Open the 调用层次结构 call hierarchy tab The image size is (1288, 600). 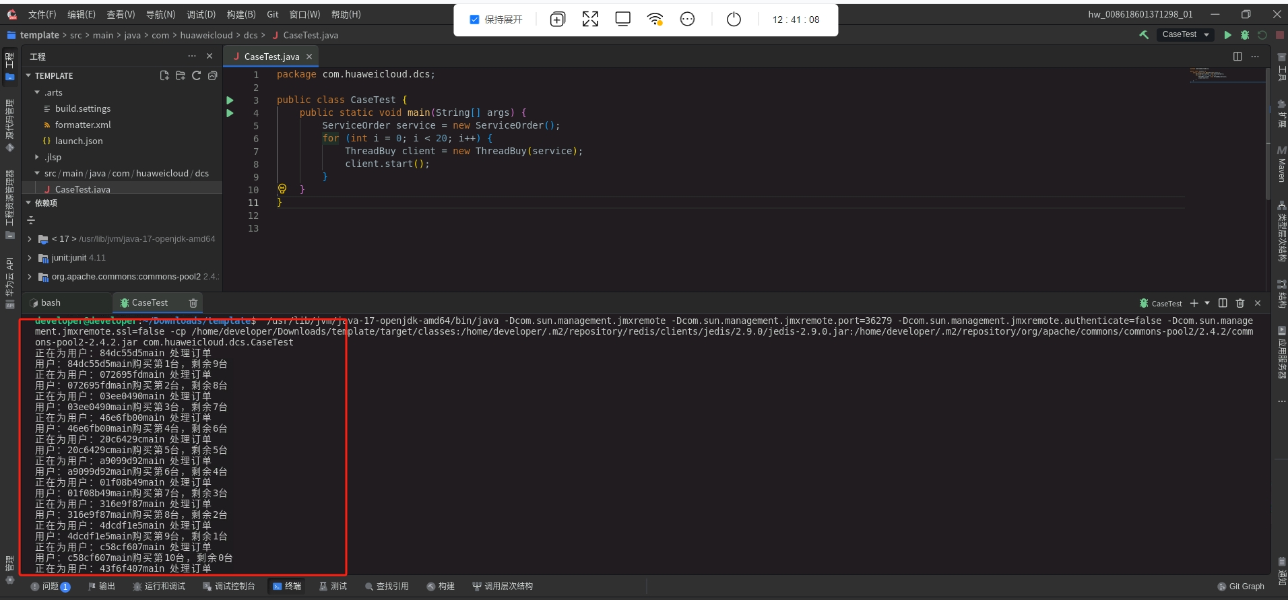click(x=503, y=587)
